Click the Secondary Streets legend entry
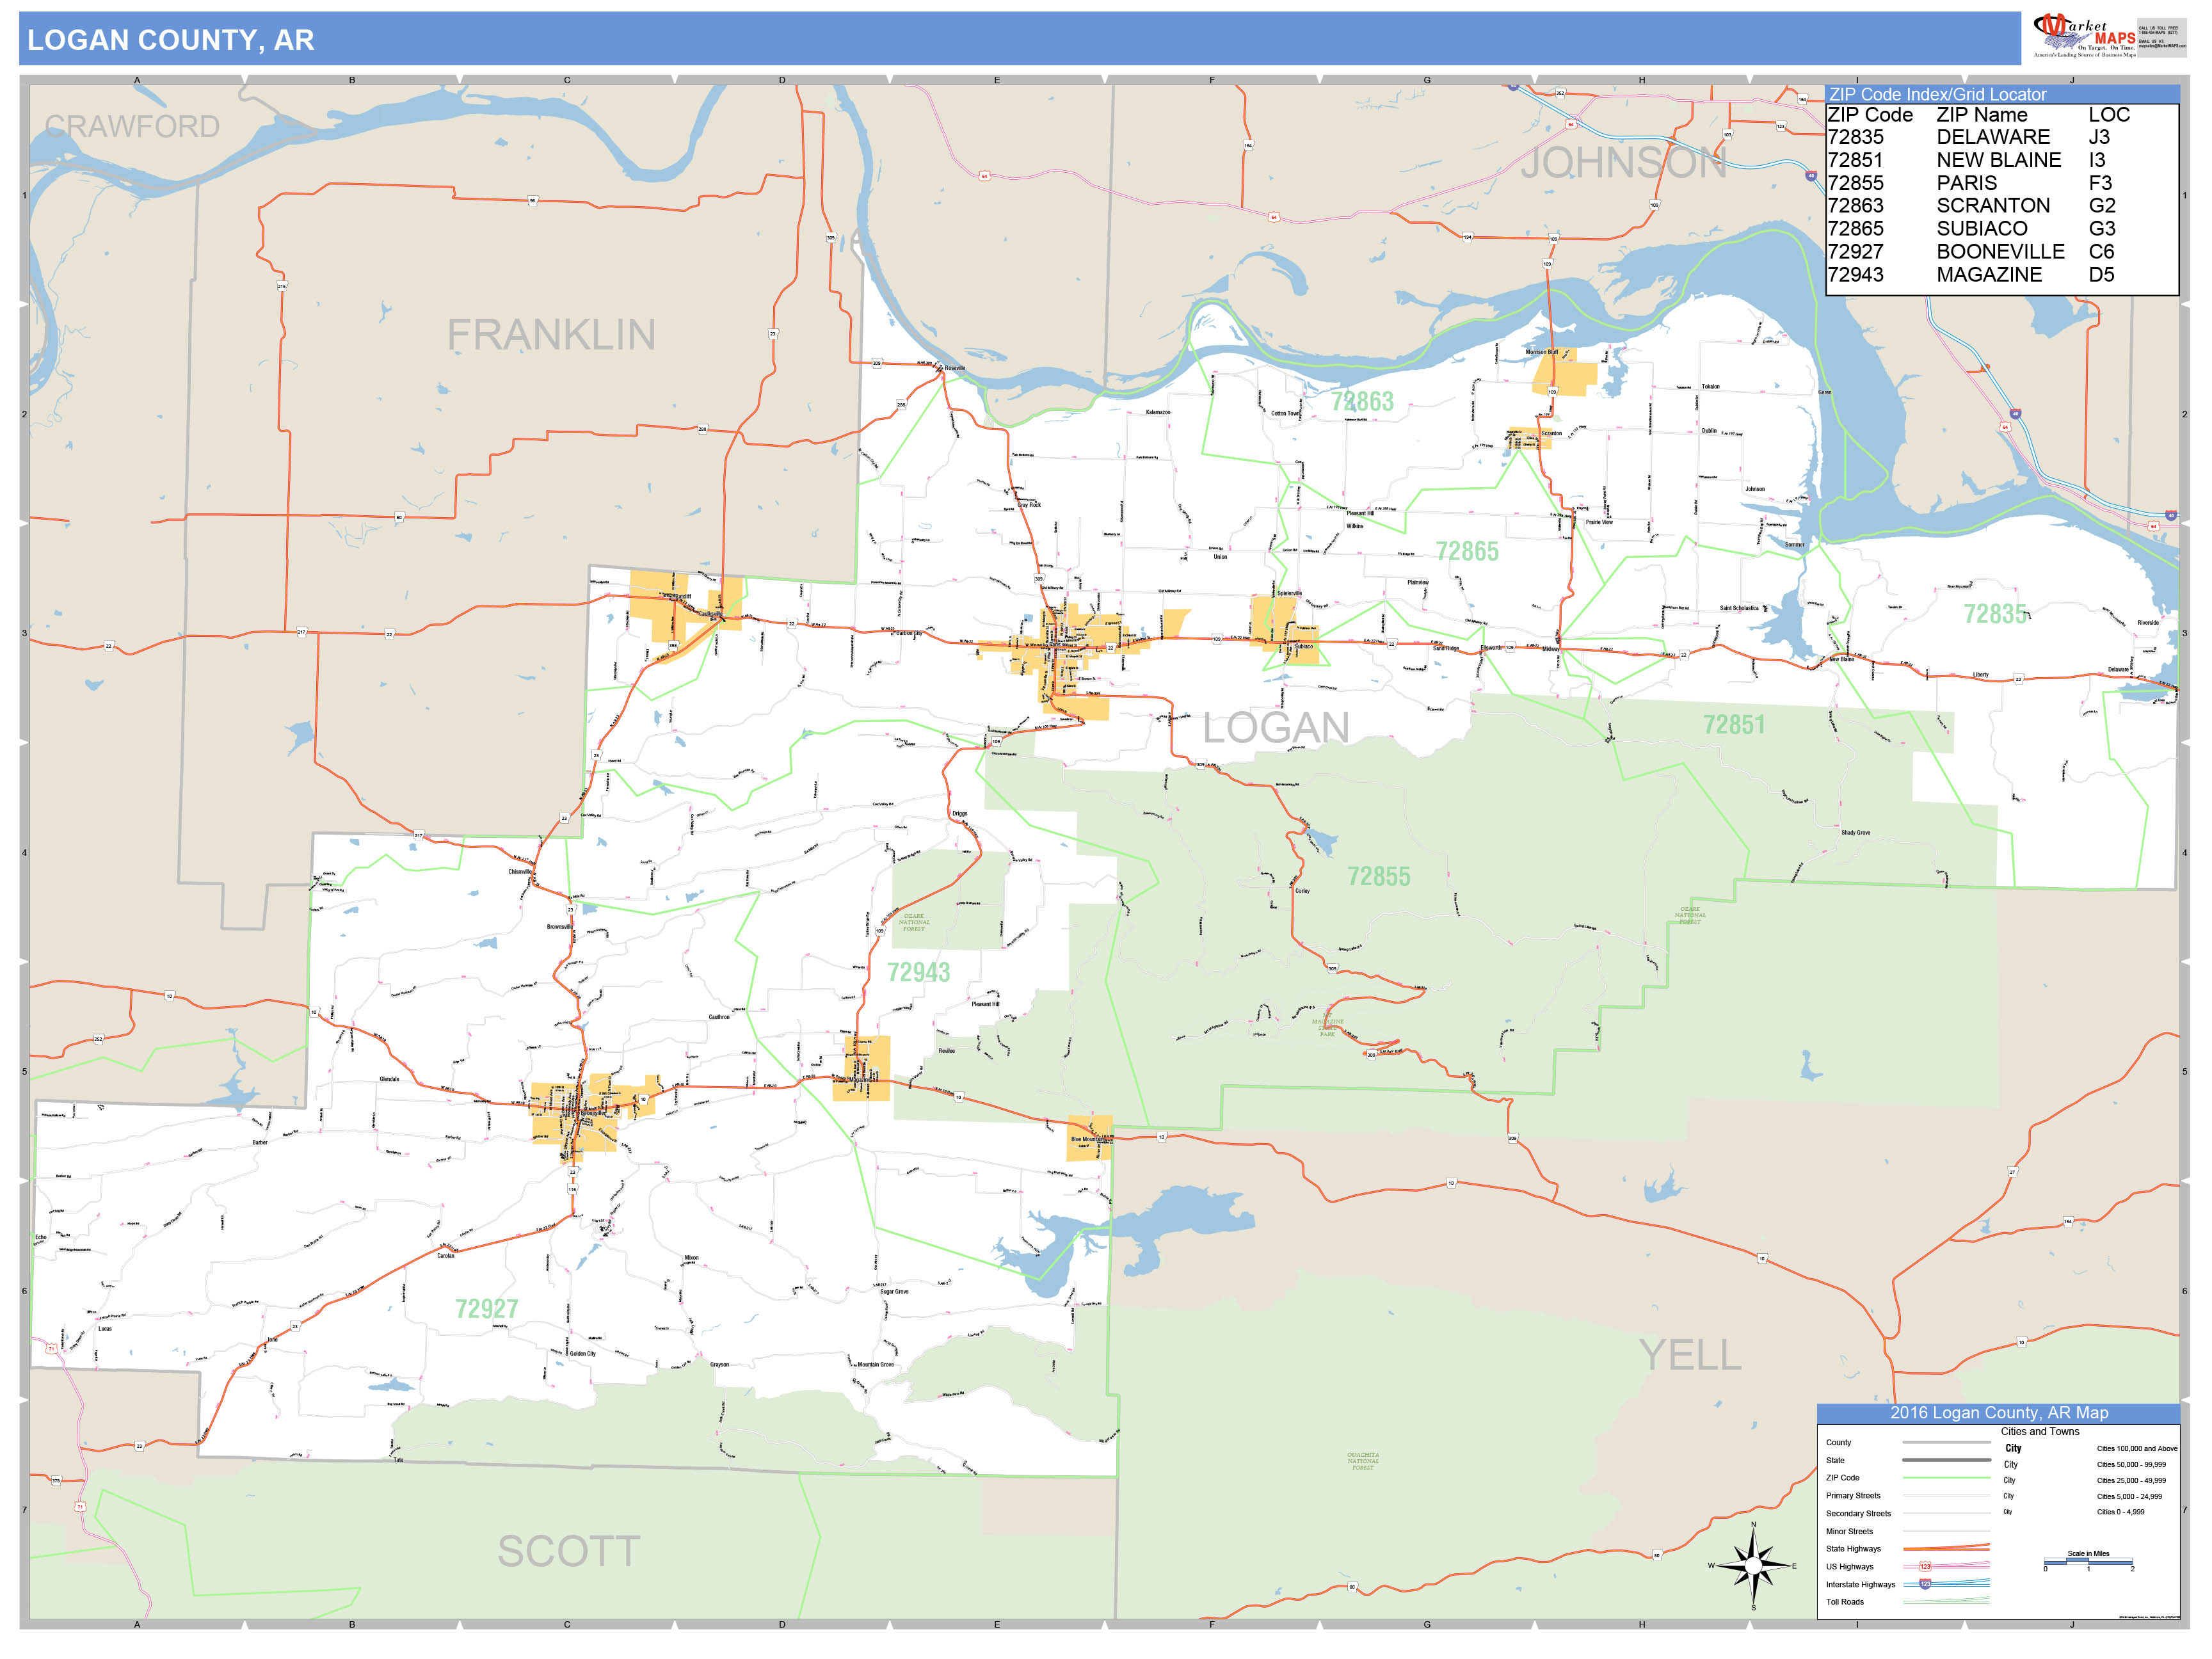2212x1659 pixels. point(1858,1513)
